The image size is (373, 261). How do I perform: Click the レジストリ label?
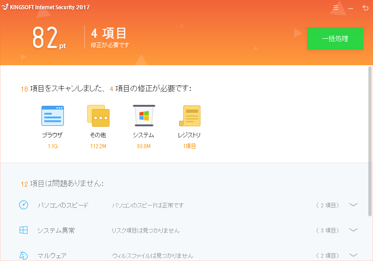(x=189, y=135)
